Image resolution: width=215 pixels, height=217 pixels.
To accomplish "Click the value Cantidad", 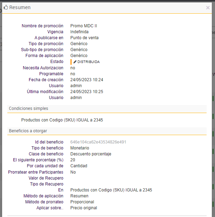I will 79,166.
